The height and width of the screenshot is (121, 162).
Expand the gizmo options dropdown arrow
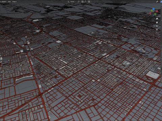tap(159, 2)
